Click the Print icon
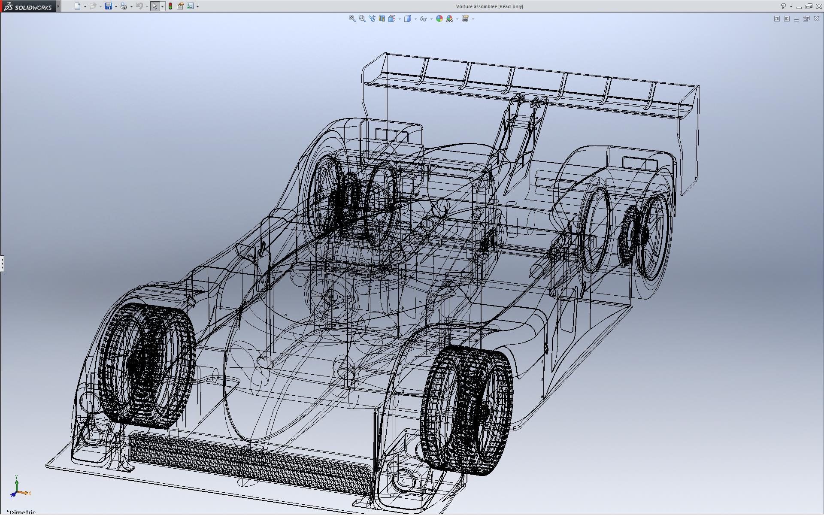Screen dimensions: 824x515 [124, 6]
